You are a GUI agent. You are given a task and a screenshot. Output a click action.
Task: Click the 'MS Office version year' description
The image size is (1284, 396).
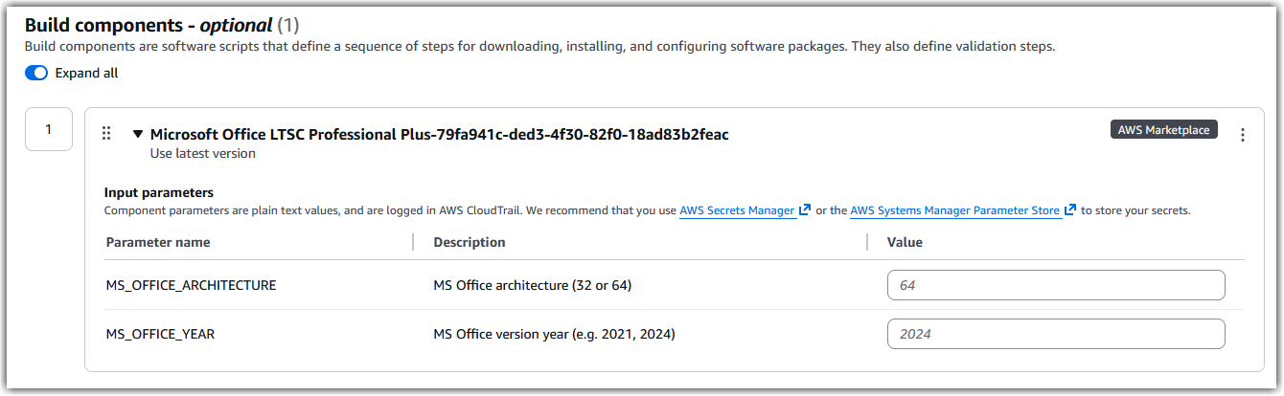(554, 334)
